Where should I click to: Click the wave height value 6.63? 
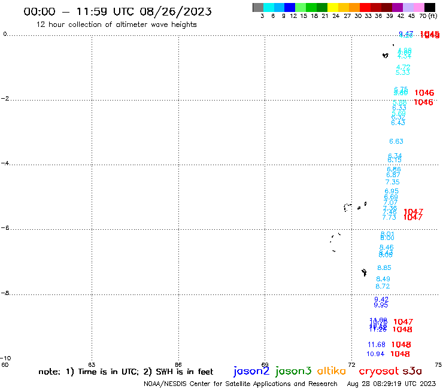[396, 141]
